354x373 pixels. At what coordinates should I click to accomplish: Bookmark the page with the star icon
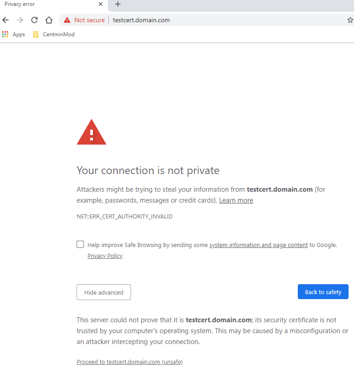pyautogui.click(x=350, y=20)
